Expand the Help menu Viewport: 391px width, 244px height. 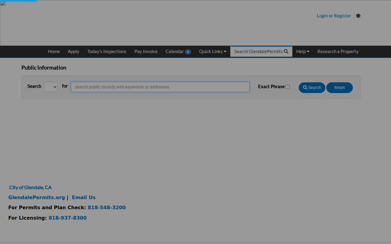pos(303,52)
